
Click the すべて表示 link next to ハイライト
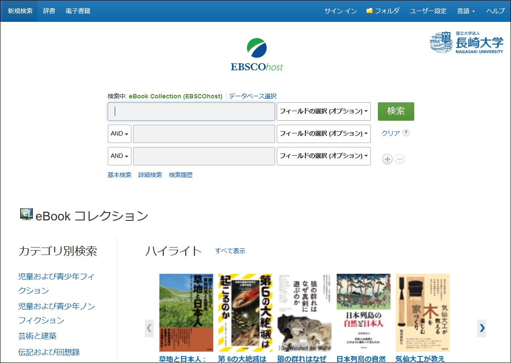[230, 251]
